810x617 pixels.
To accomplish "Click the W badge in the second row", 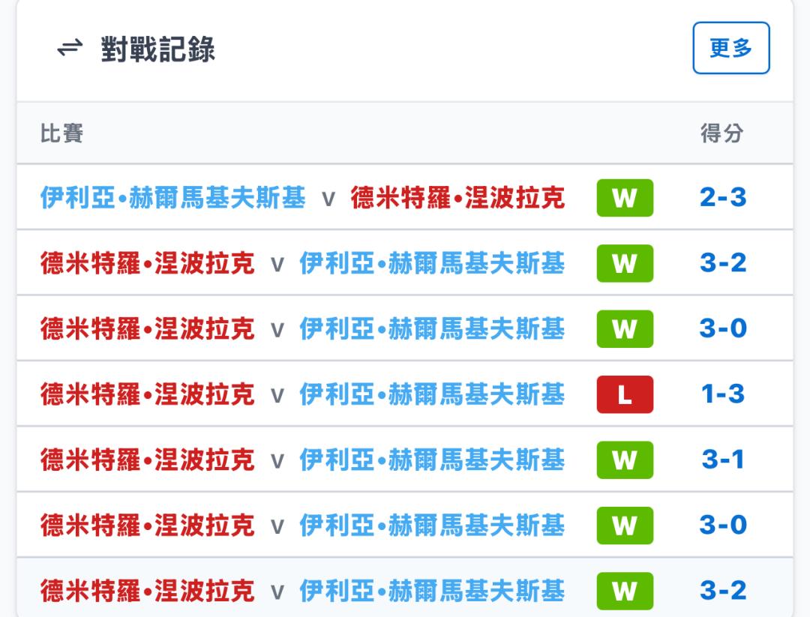I will [625, 263].
